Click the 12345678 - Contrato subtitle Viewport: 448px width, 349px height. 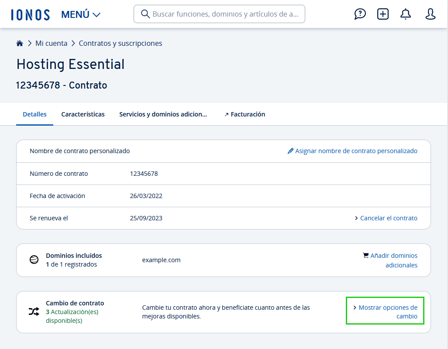click(x=62, y=85)
